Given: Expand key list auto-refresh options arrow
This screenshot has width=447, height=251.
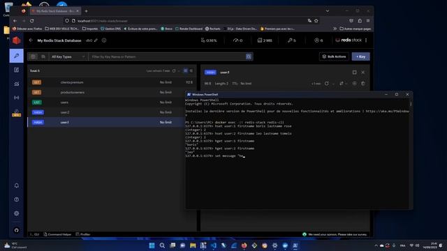Looking at the screenshot, I should click(x=179, y=71).
